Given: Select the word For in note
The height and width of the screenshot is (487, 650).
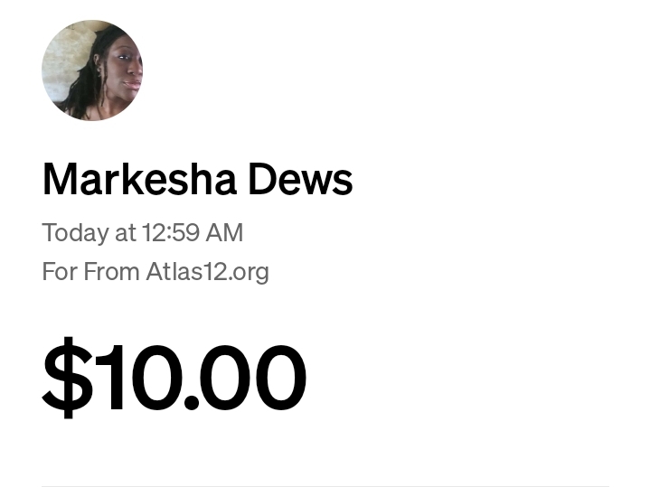Looking at the screenshot, I should (x=60, y=272).
